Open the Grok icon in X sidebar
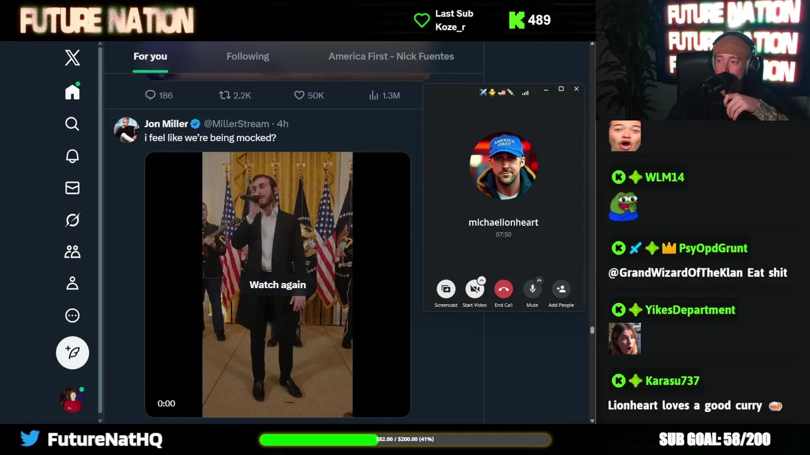The width and height of the screenshot is (810, 455). 72,220
